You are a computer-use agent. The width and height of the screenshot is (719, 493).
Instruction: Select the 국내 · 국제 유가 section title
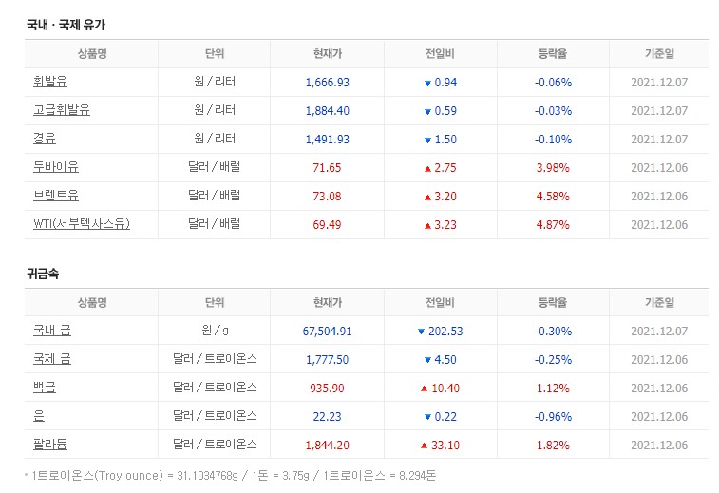(66, 25)
